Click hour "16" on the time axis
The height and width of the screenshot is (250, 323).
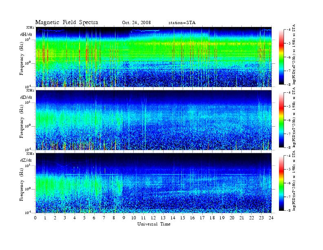192,218
